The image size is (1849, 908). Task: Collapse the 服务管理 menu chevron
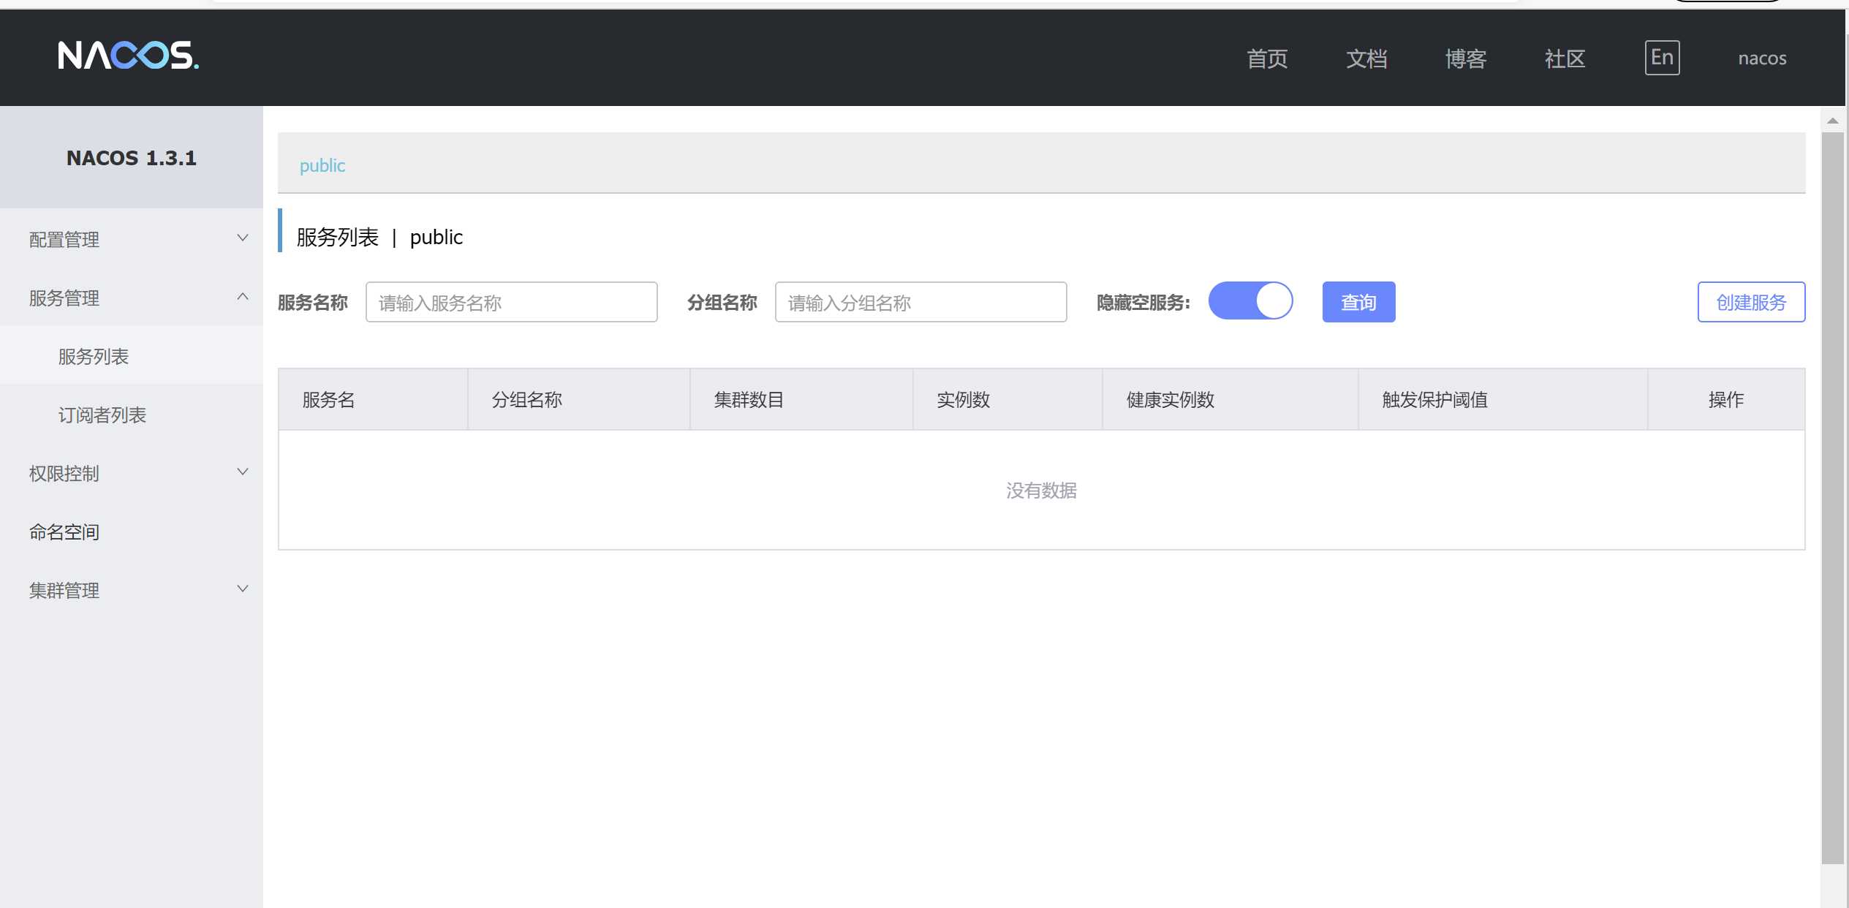pyautogui.click(x=243, y=297)
